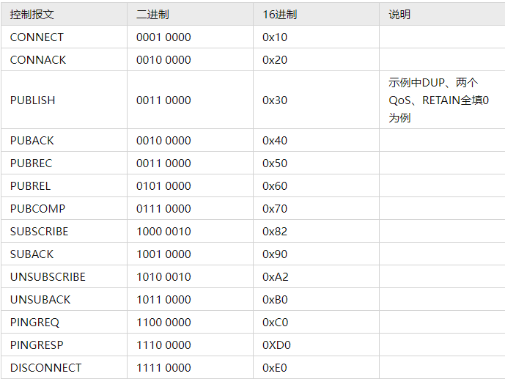
Task: Click the UNSUBSCRIBE row label
Action: (x=48, y=276)
